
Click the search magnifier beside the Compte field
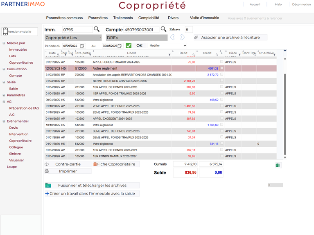(x=163, y=29)
